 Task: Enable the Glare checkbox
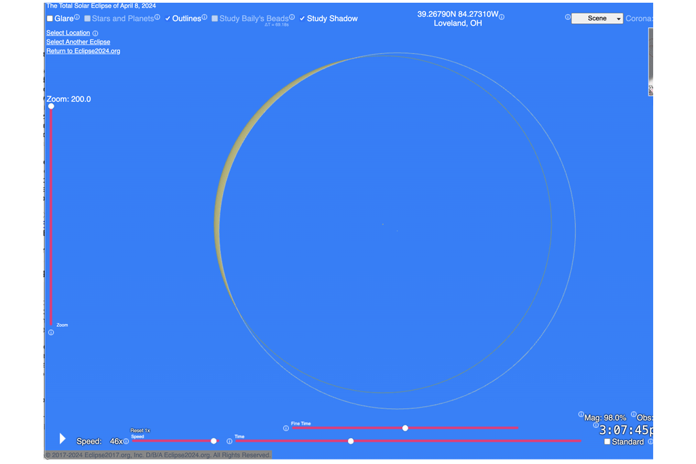pyautogui.click(x=50, y=18)
